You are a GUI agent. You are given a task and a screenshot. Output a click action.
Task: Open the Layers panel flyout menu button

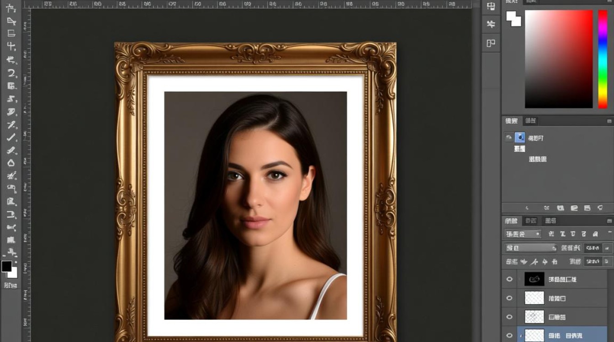click(609, 221)
